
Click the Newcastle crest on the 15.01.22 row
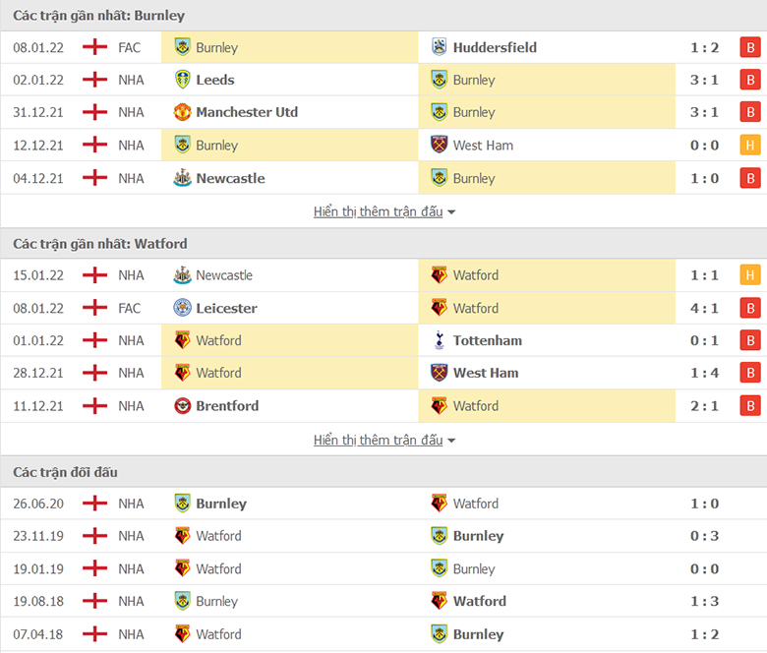click(183, 275)
